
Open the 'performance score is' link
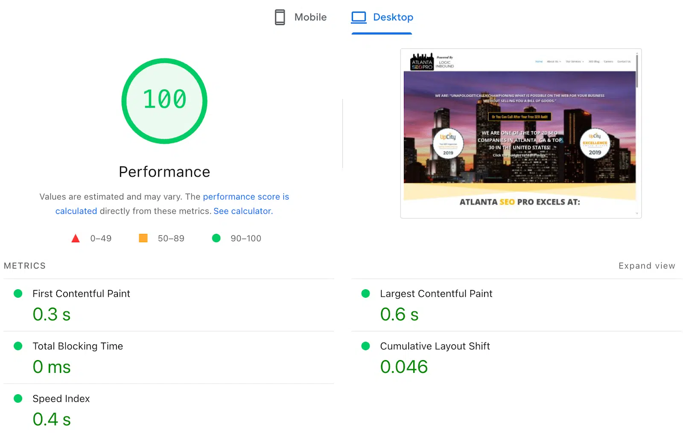(246, 197)
